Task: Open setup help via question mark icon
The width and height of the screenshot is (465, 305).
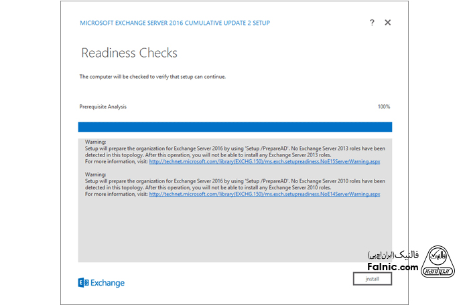Action: [x=372, y=23]
